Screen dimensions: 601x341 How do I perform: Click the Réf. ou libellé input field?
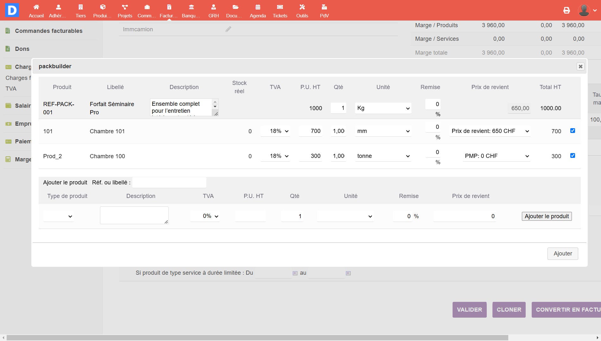coord(169,182)
